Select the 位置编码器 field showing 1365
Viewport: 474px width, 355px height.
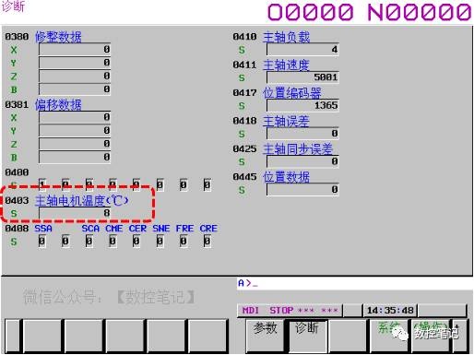click(x=302, y=105)
